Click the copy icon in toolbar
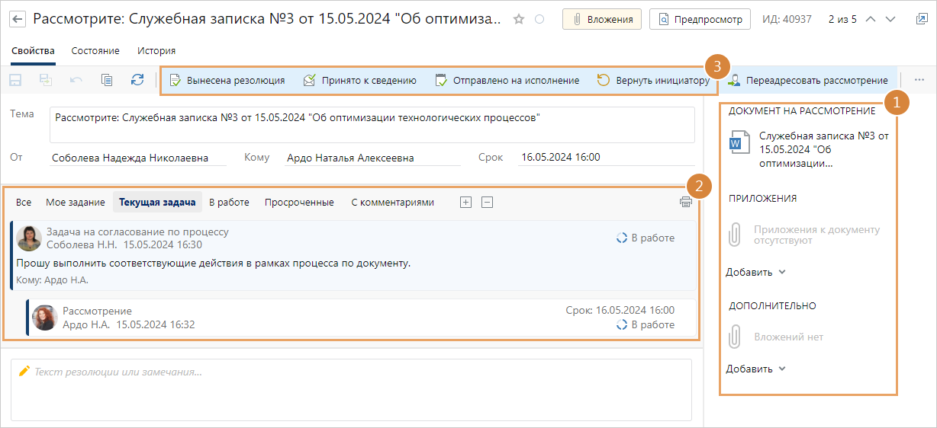The image size is (937, 428). pyautogui.click(x=107, y=80)
